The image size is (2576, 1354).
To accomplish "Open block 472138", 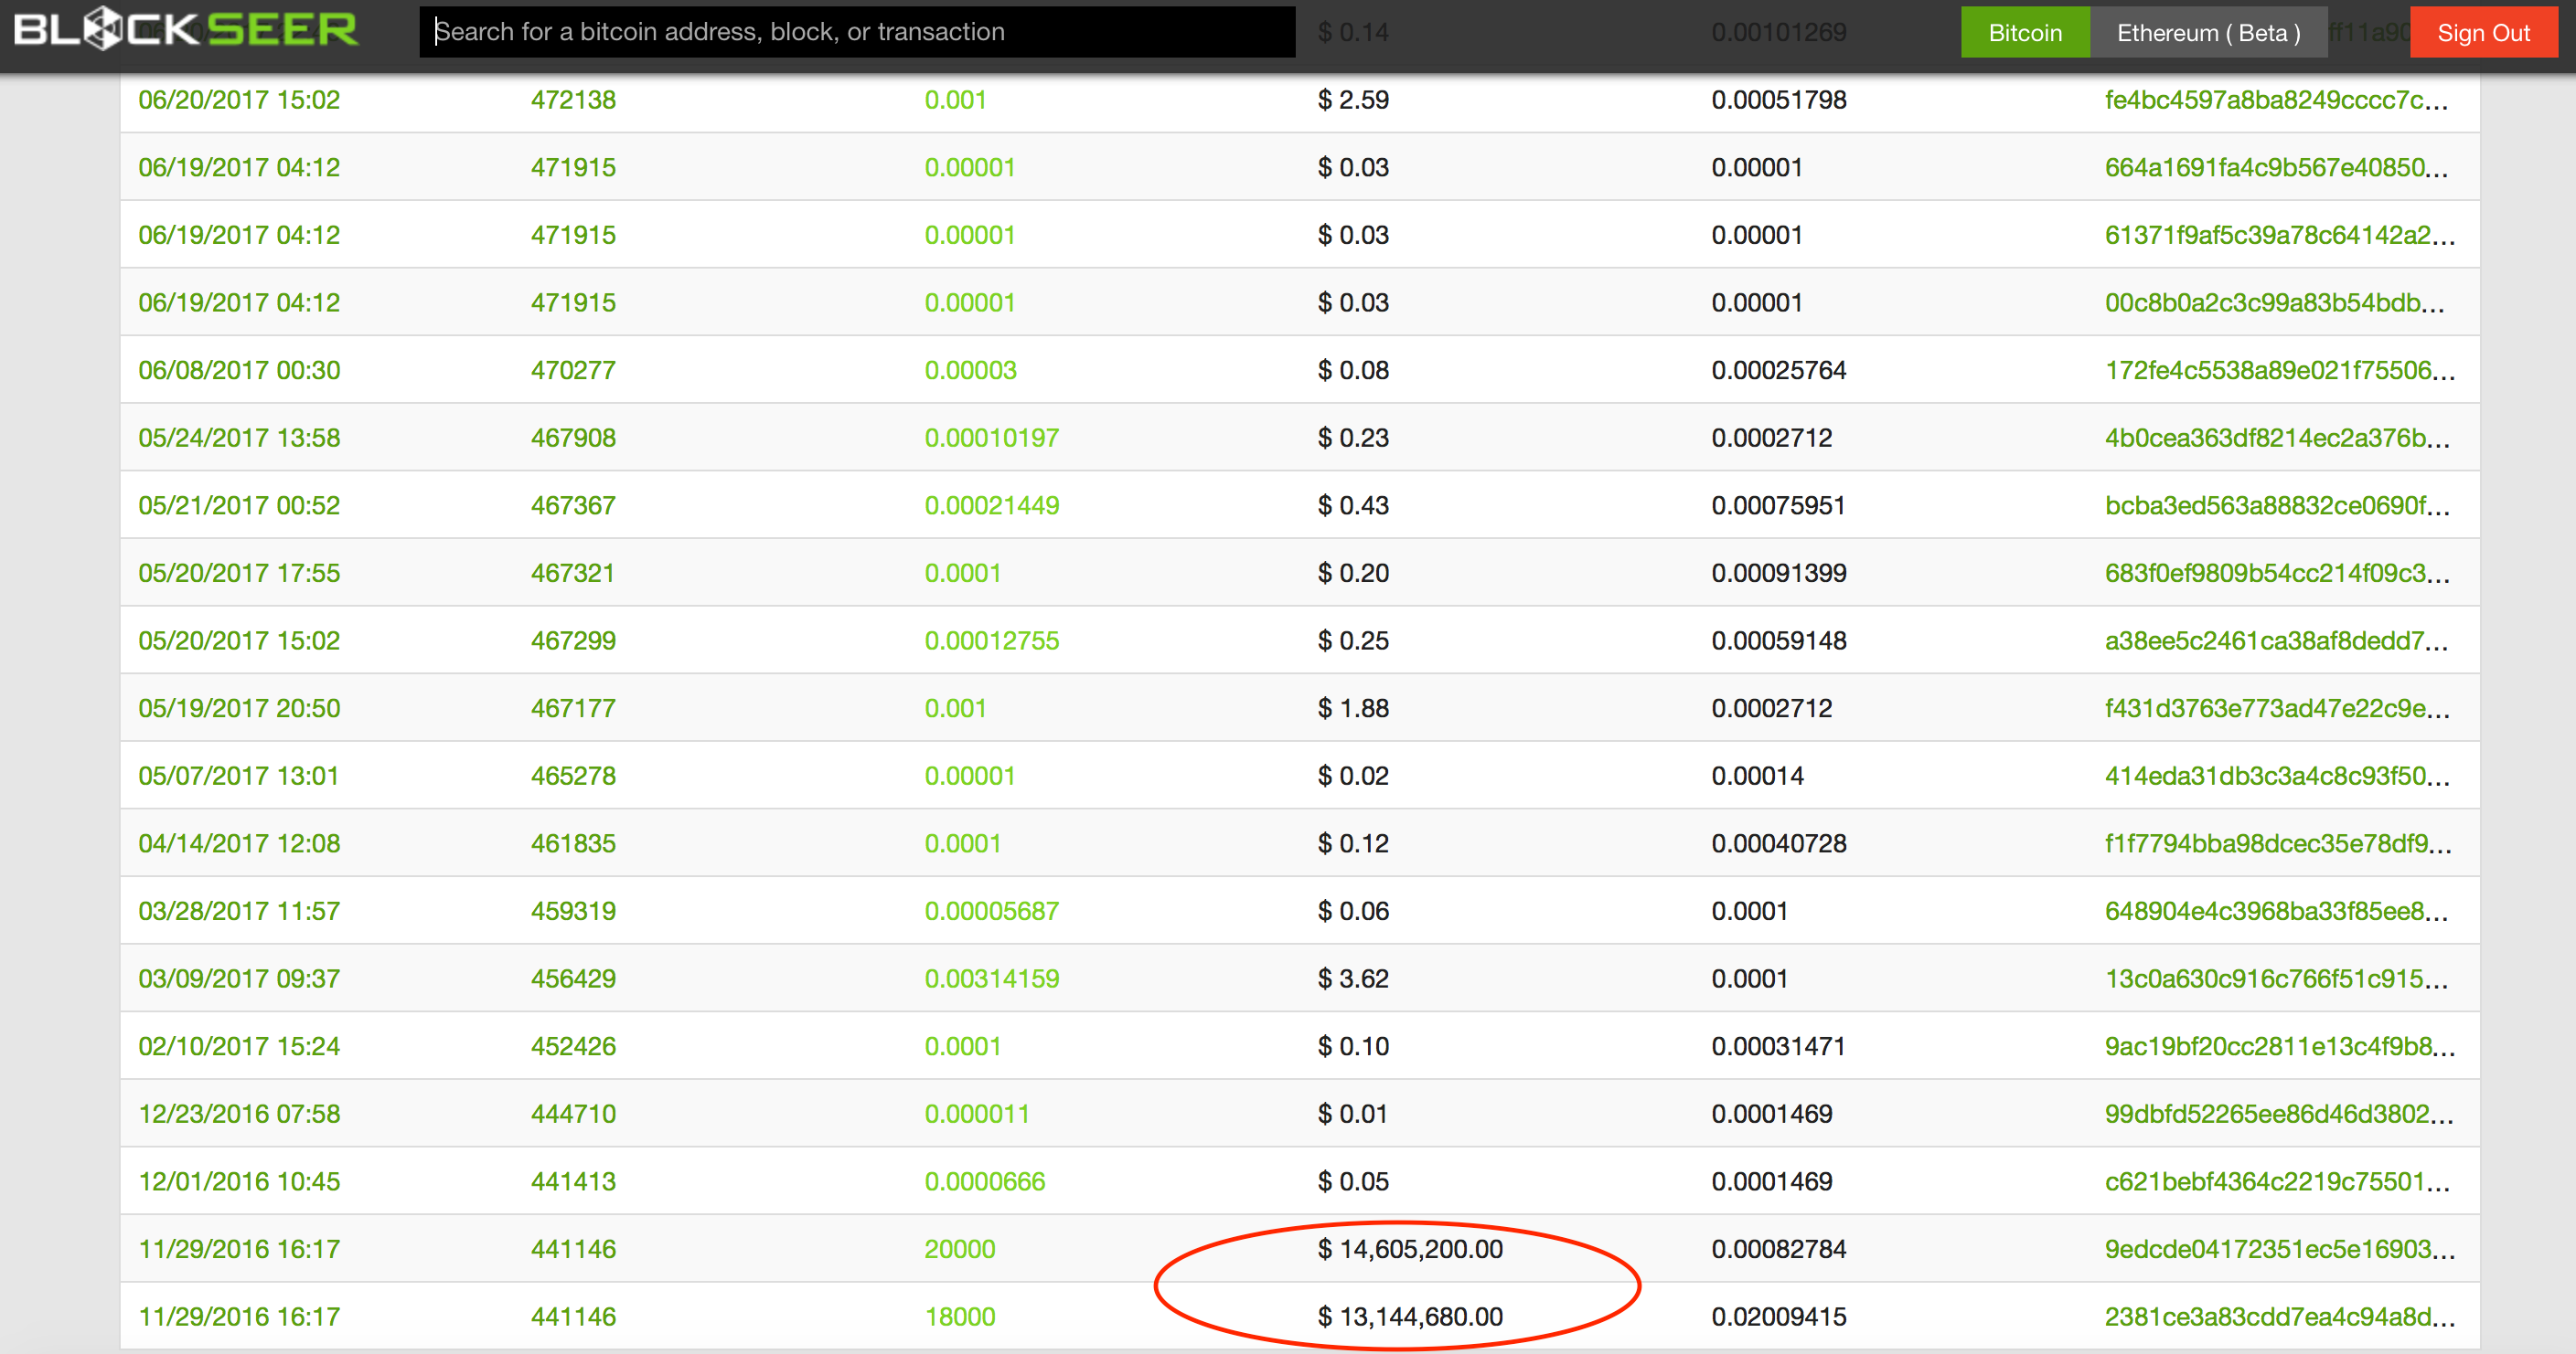I will pyautogui.click(x=573, y=100).
